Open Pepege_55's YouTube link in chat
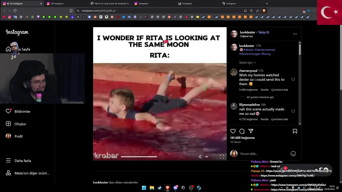342x192 pixels. (299, 171)
